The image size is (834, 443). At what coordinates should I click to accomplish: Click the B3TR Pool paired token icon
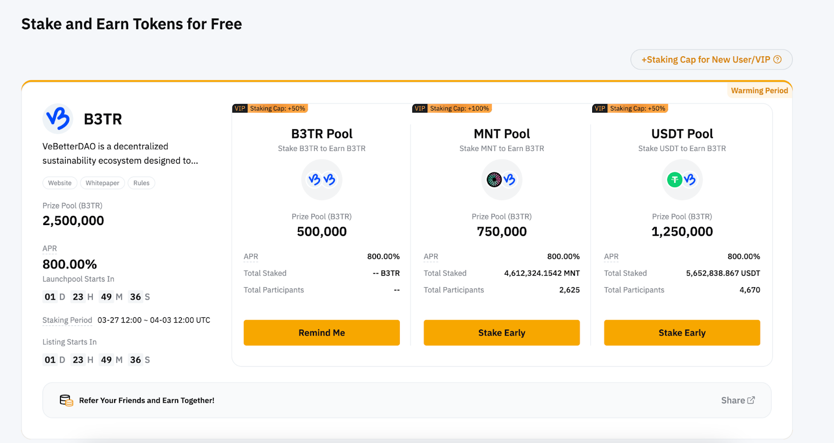click(322, 180)
